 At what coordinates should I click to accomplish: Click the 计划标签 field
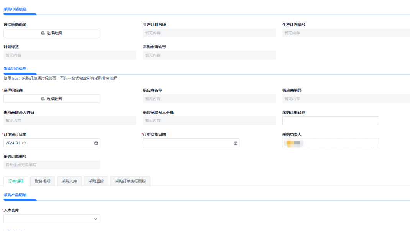click(x=70, y=55)
